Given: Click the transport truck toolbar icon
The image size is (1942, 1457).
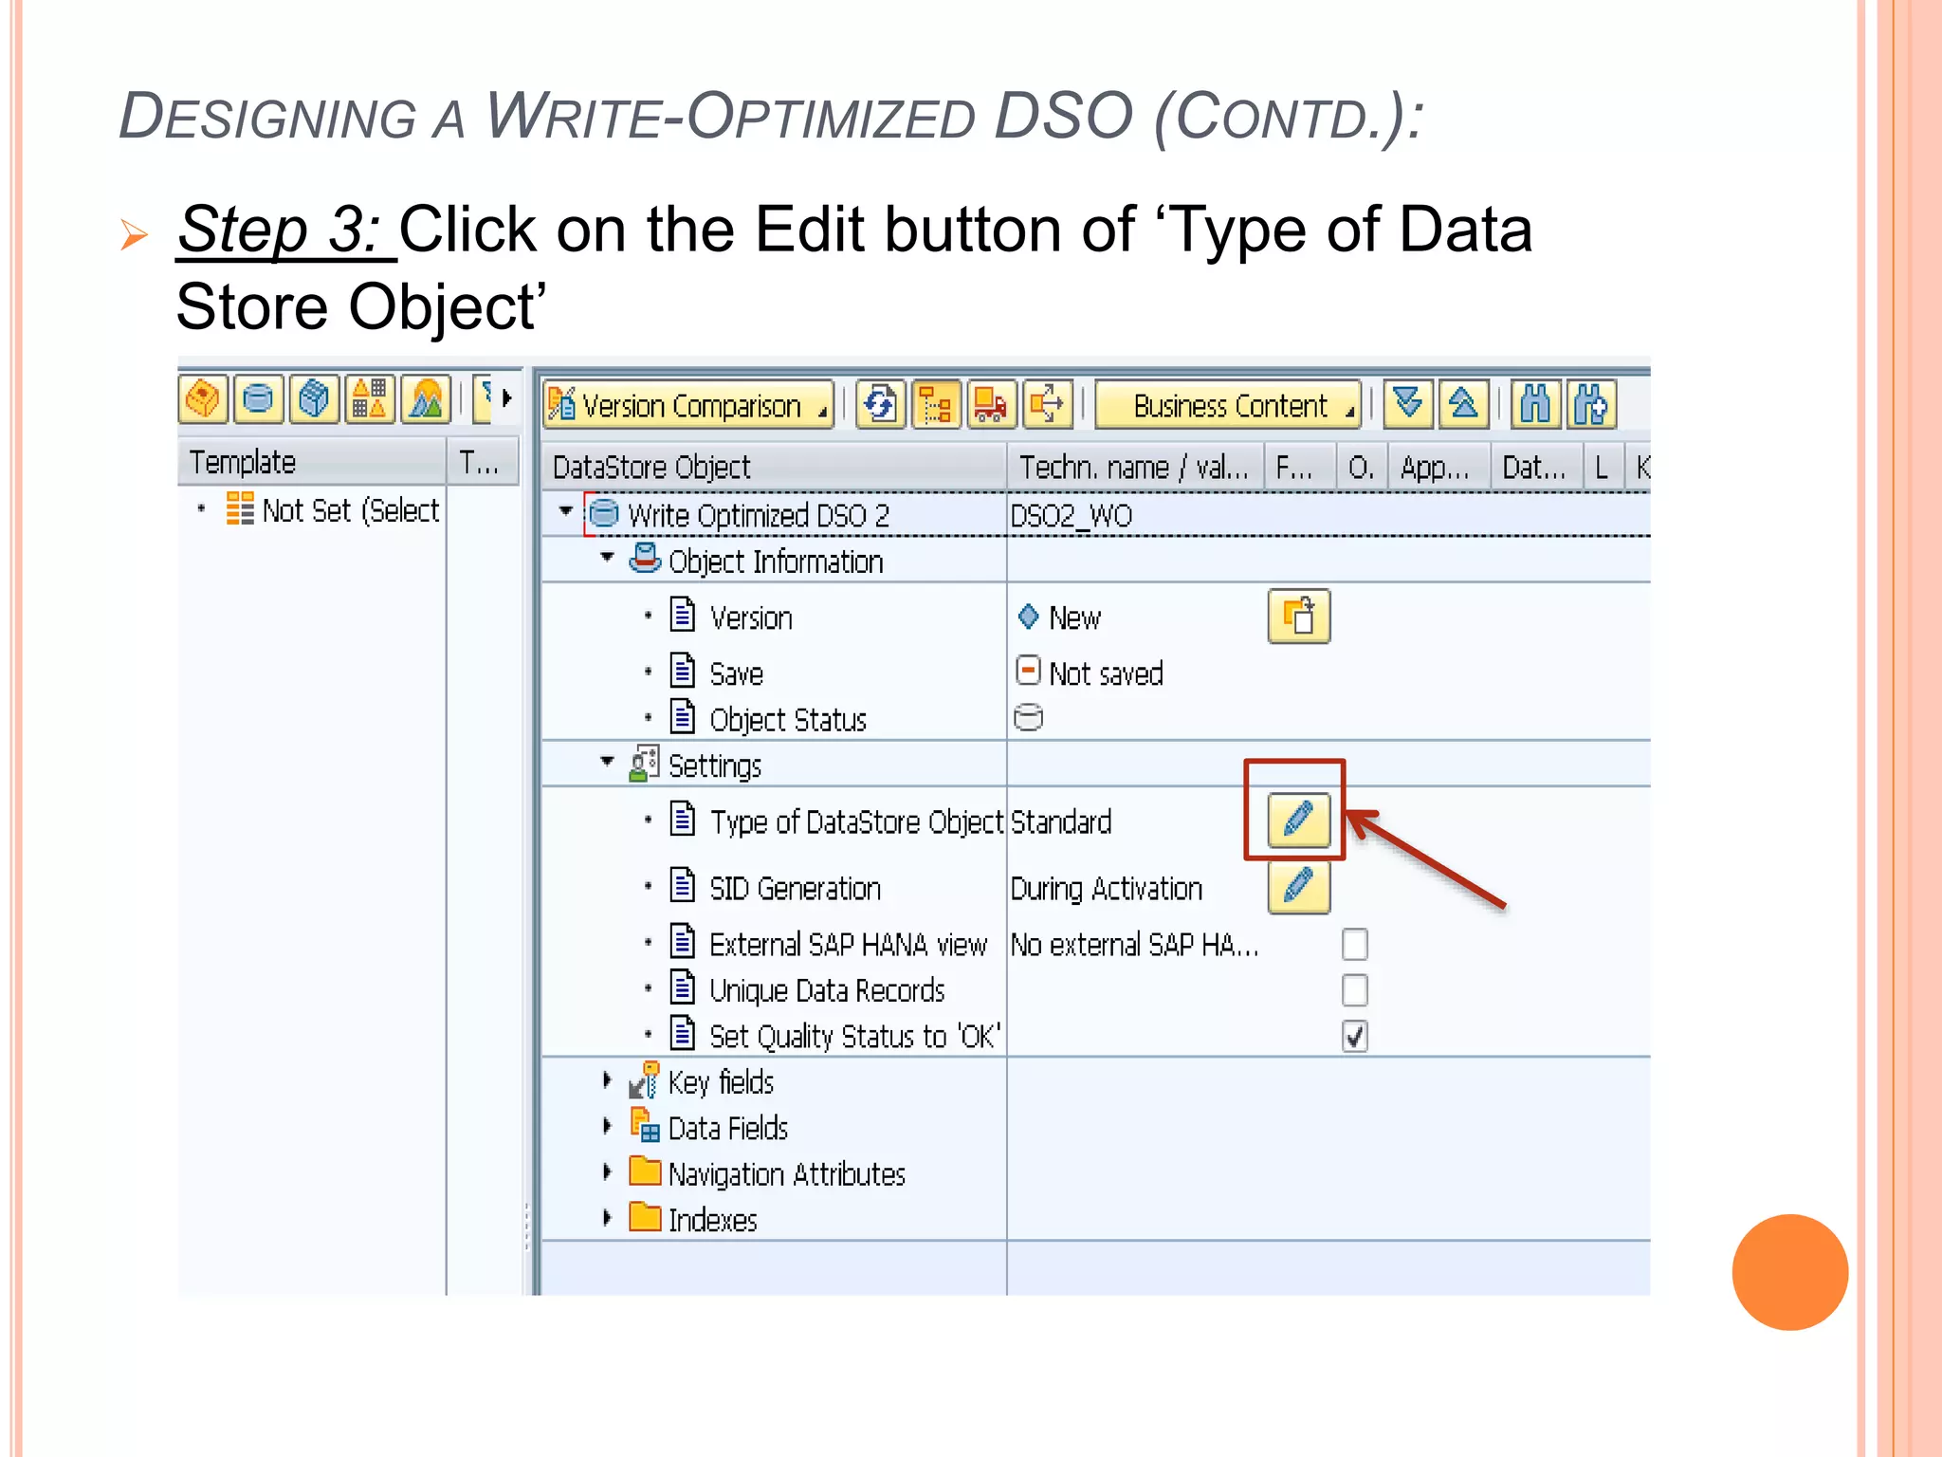Looking at the screenshot, I should click(992, 406).
